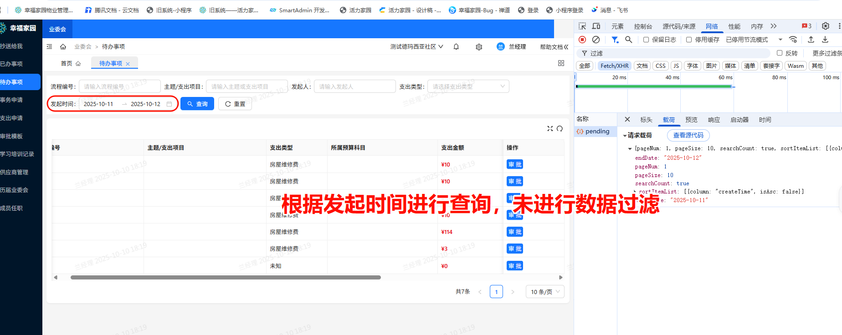This screenshot has width=842, height=335.
Task: Close the 待办事项 tab with its x
Action: 128,64
